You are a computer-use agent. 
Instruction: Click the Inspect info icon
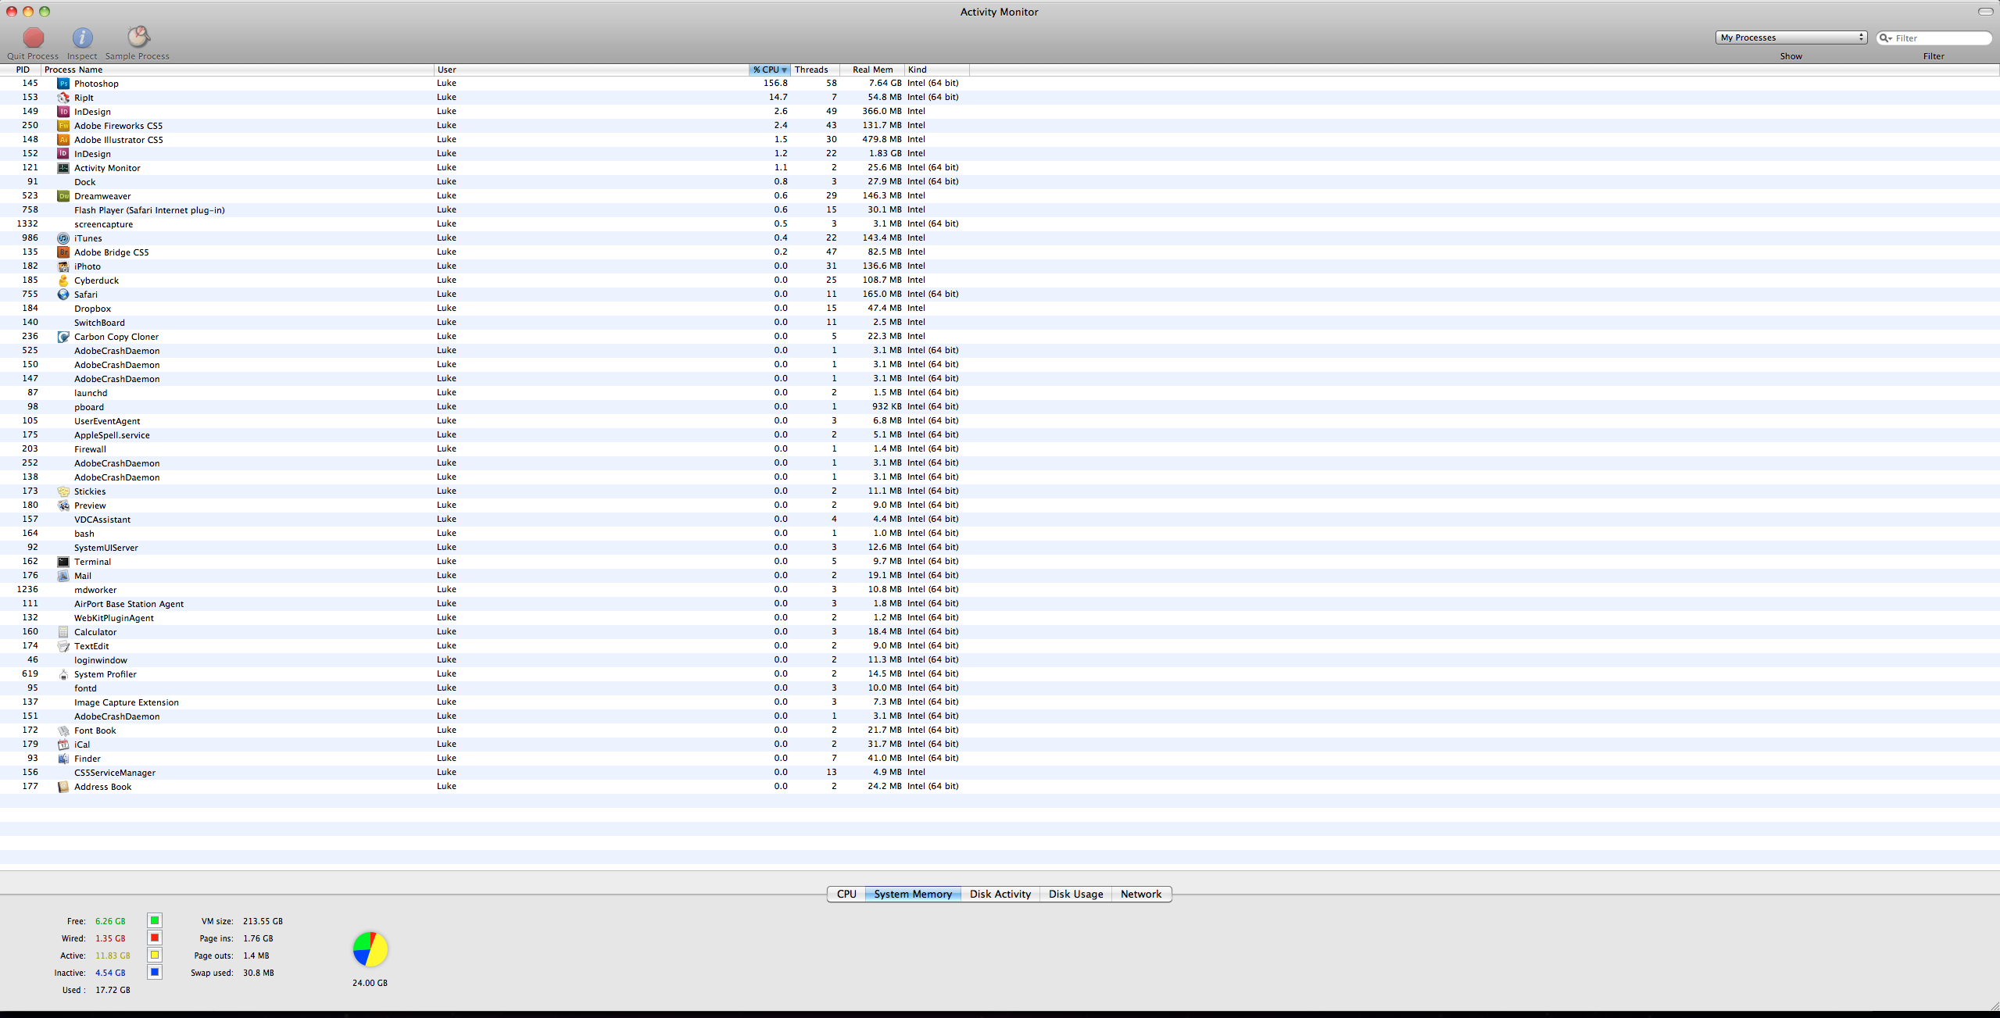point(82,38)
